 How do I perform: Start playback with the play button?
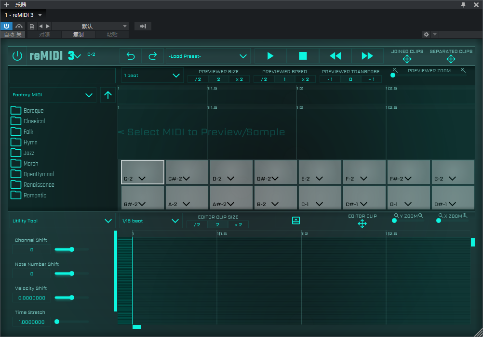[270, 56]
